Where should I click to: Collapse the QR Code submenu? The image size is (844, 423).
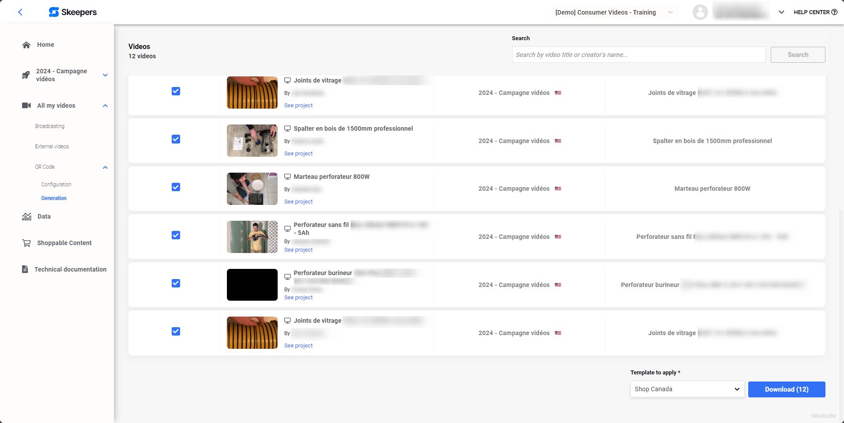pyautogui.click(x=105, y=167)
